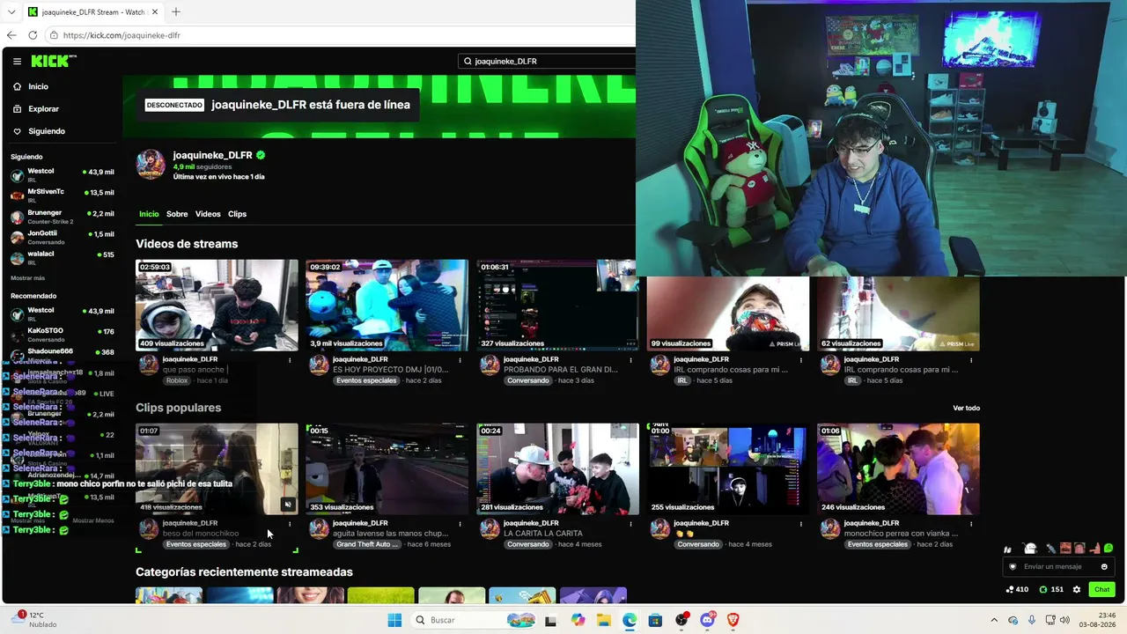Open followed channel MrStivenTc
This screenshot has width=1127, height=634.
point(63,195)
